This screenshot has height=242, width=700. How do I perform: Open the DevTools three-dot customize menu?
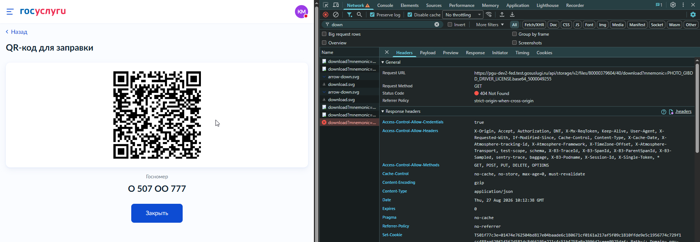tap(683, 5)
